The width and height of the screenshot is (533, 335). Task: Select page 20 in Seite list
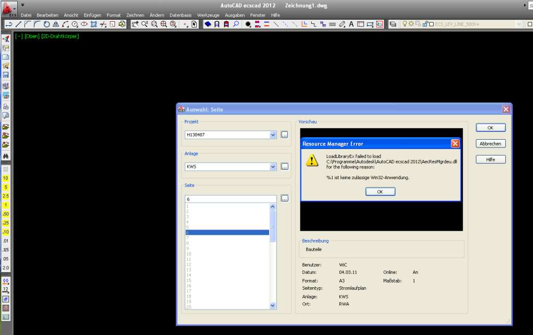click(227, 307)
